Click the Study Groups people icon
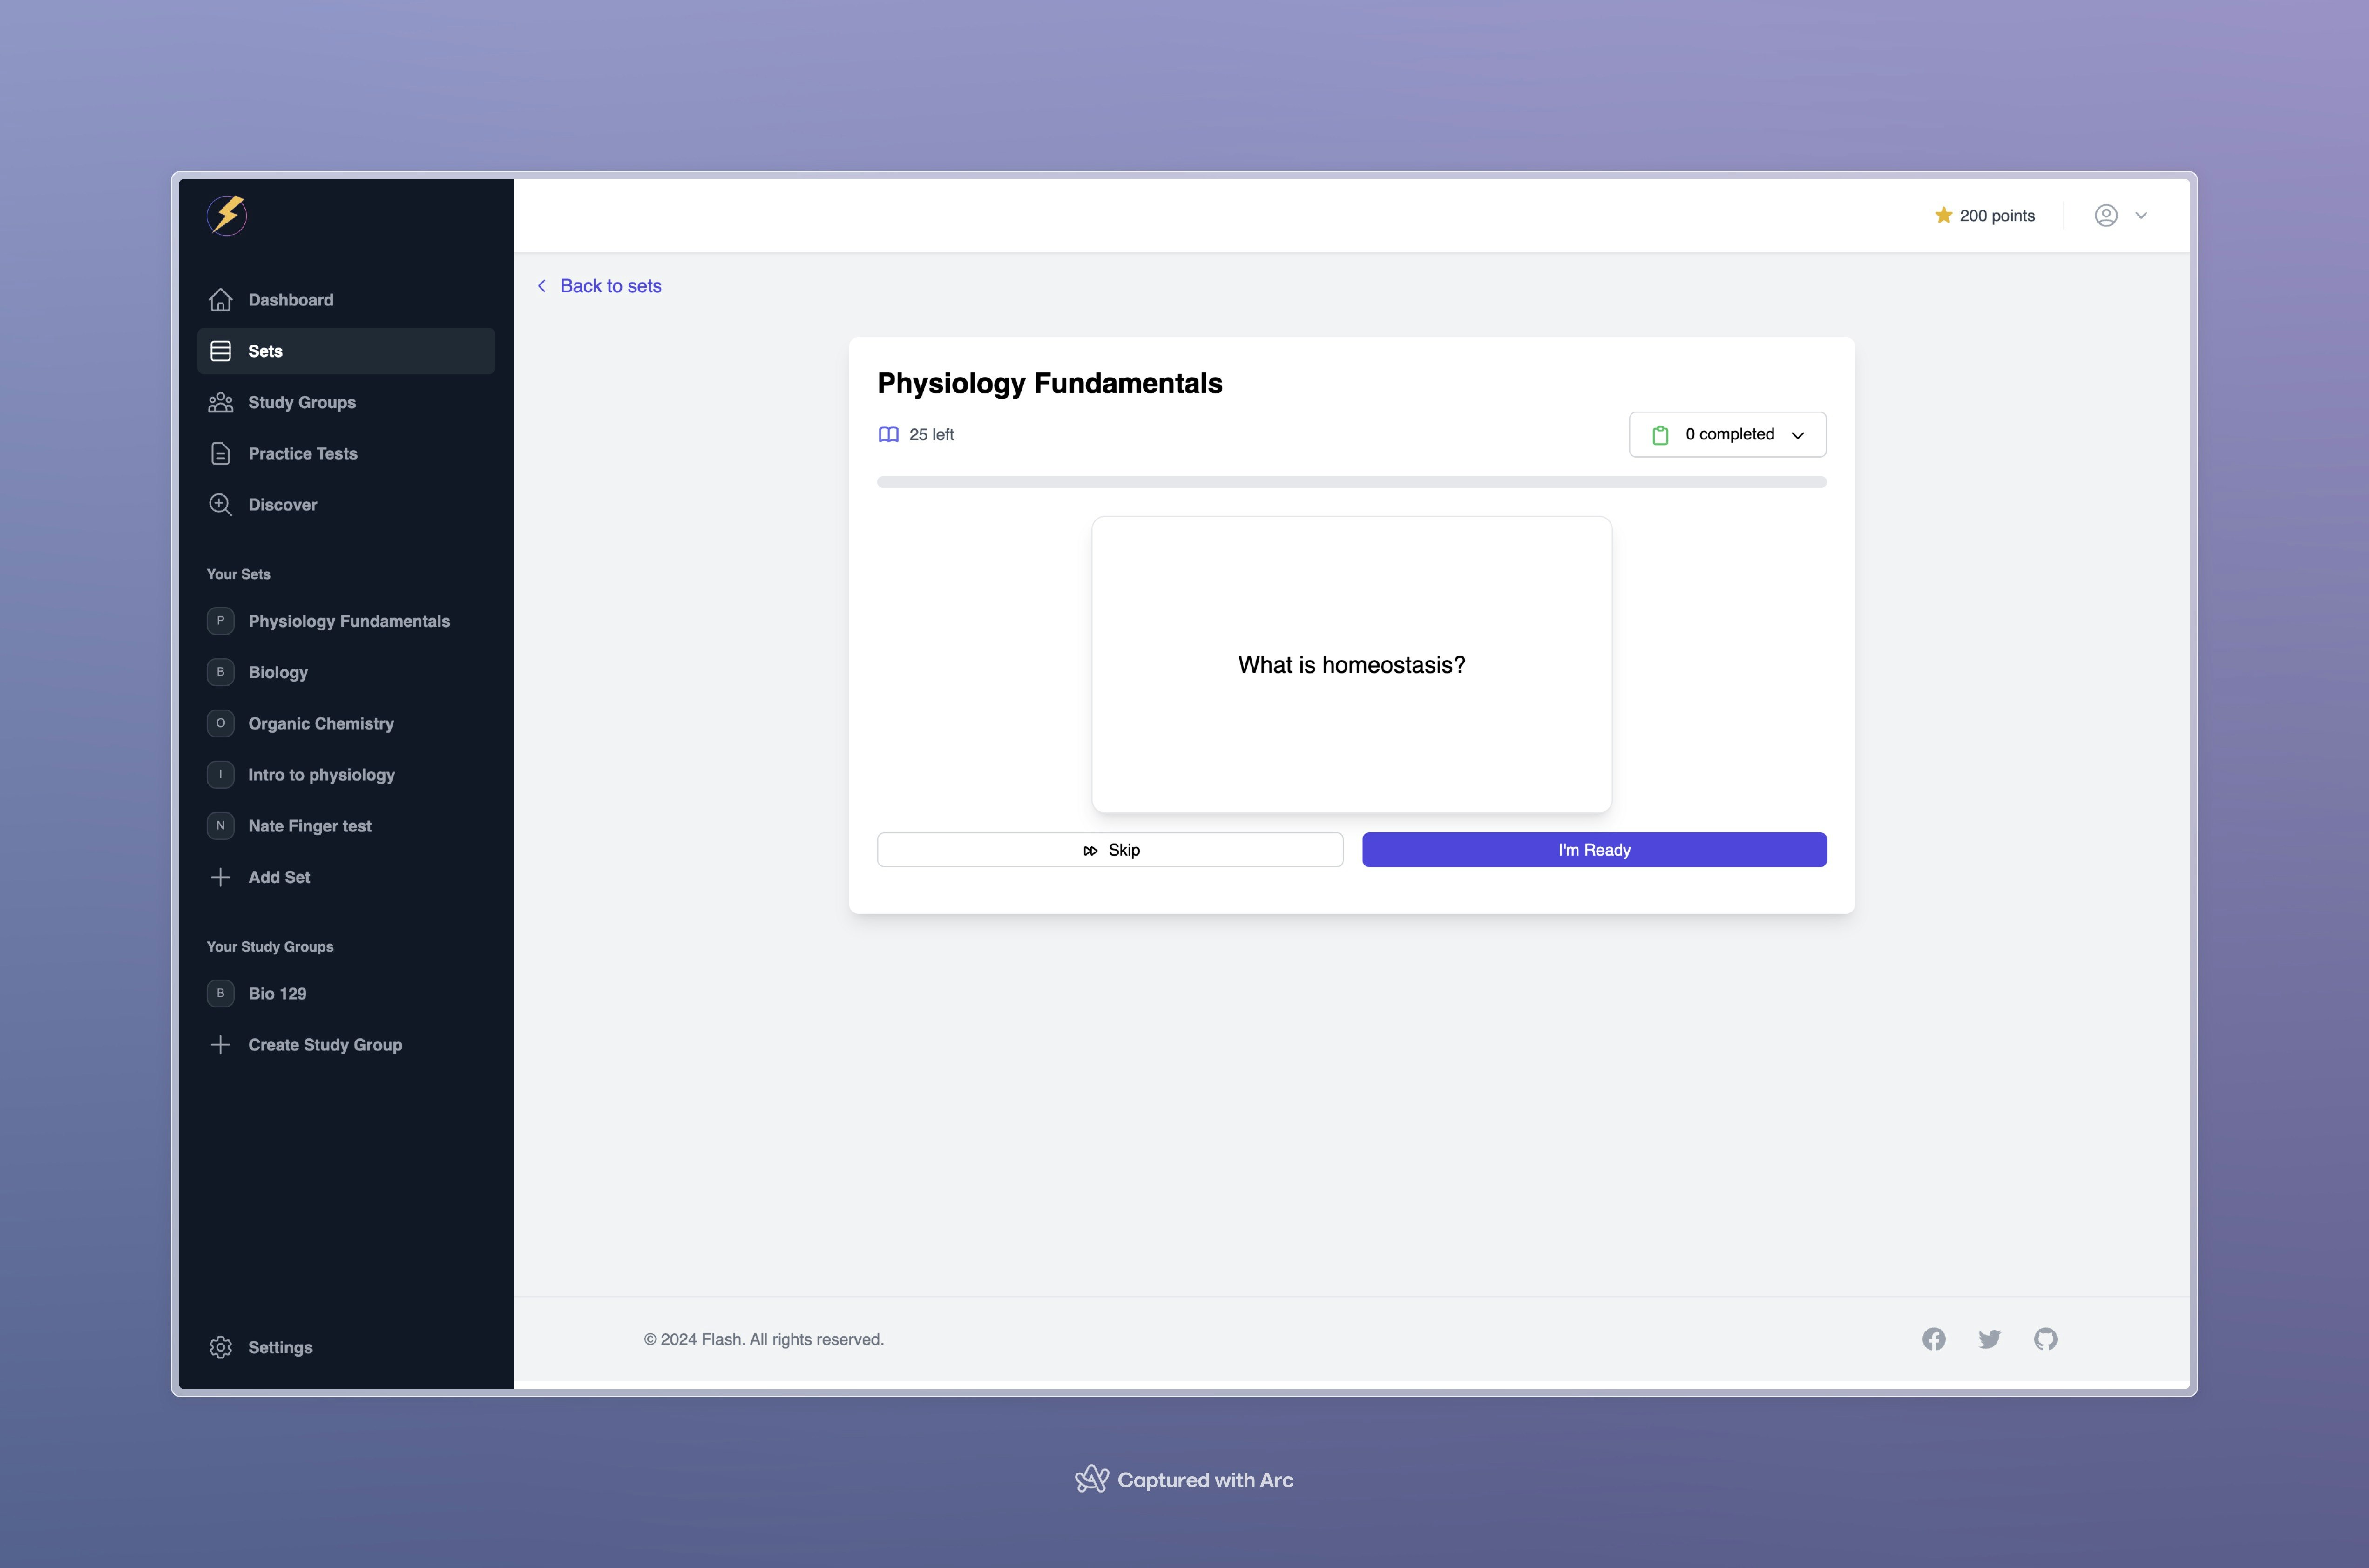The width and height of the screenshot is (2369, 1568). tap(220, 402)
